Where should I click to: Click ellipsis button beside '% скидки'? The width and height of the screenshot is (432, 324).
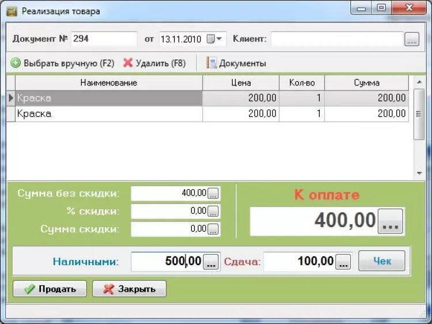213,211
